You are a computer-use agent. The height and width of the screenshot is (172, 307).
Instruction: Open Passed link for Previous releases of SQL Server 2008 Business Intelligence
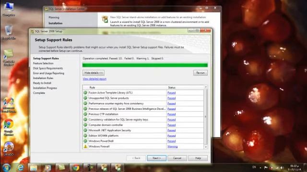(172, 109)
